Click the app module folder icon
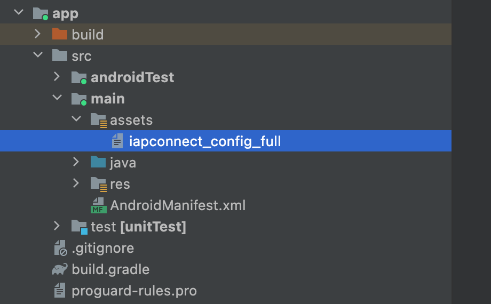 [x=41, y=13]
